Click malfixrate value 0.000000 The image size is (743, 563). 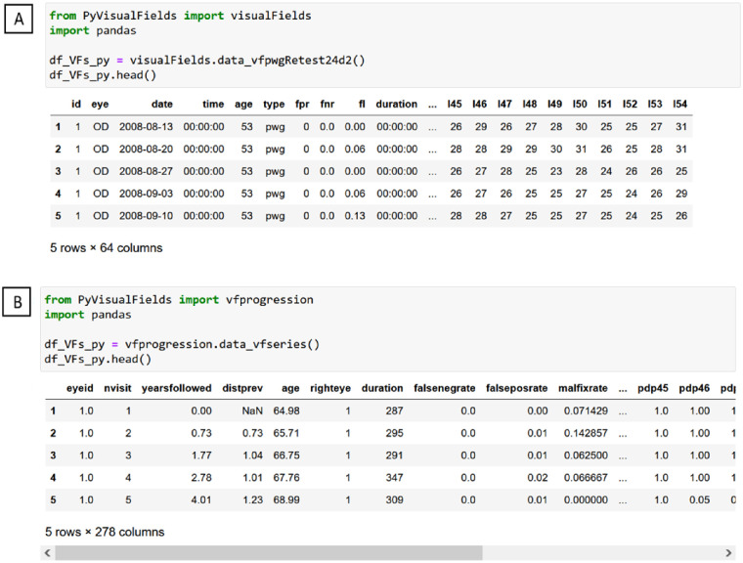point(586,500)
